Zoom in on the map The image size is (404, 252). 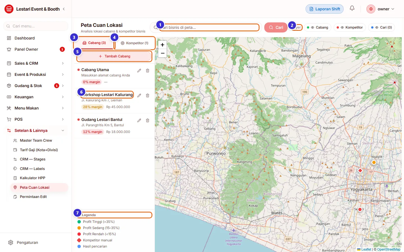click(x=162, y=45)
